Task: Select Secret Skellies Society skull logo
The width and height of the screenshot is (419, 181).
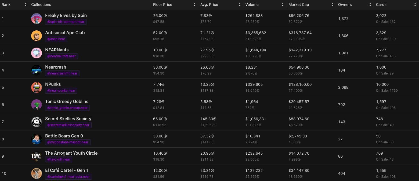Action: point(37,122)
